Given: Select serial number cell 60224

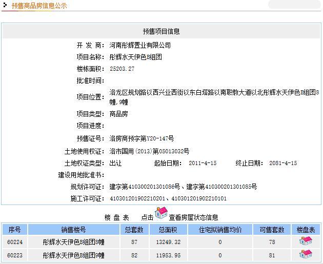Looking at the screenshot, I should tap(15, 242).
